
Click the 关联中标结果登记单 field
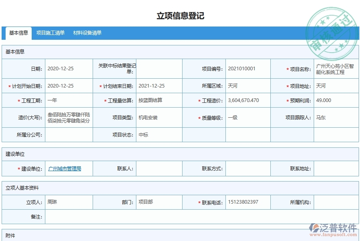tap(159, 68)
